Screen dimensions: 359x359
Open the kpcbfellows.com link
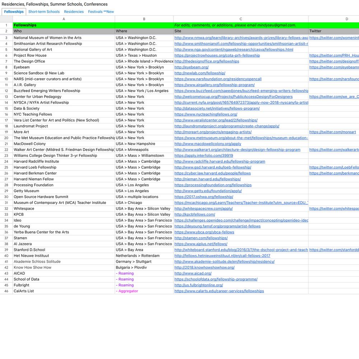click(x=195, y=215)
